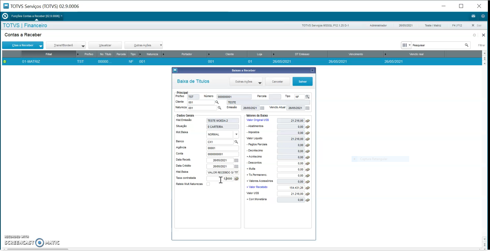Click calculator icon next to Multa

coord(308,170)
